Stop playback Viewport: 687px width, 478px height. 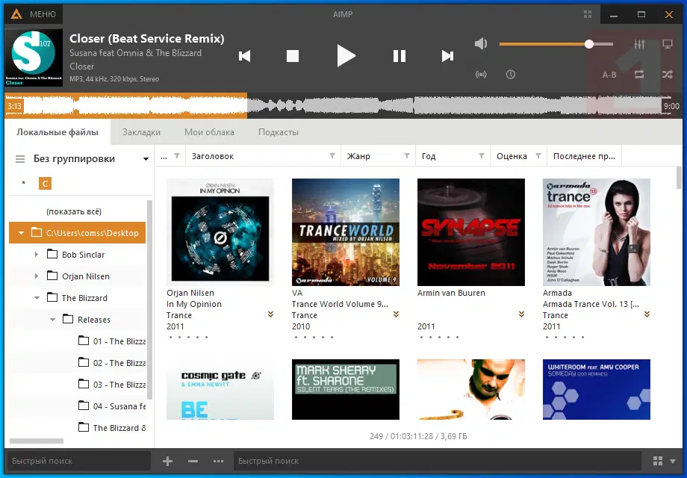click(292, 56)
